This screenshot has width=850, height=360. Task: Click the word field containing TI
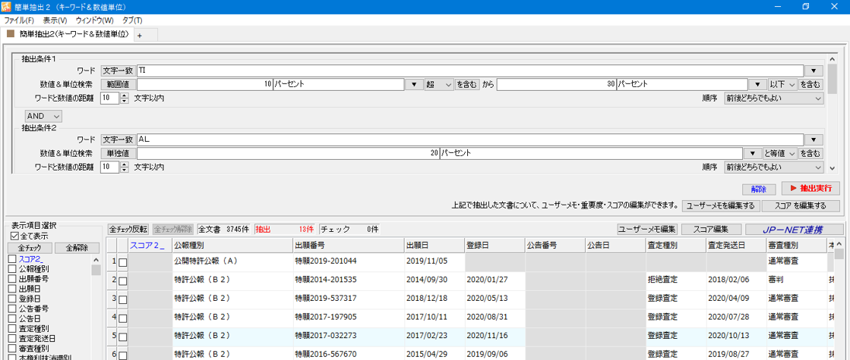point(470,70)
